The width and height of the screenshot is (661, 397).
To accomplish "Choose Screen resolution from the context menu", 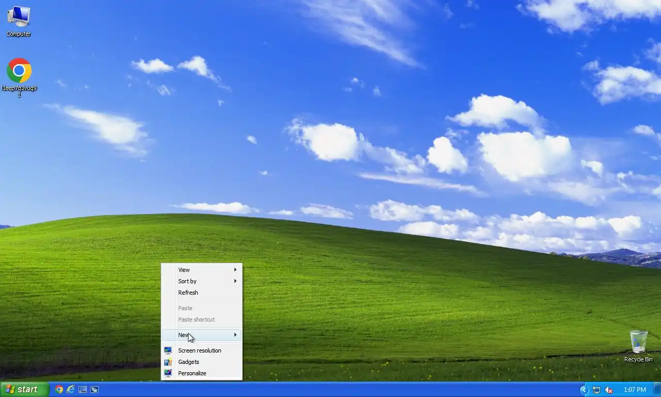I will [x=201, y=350].
